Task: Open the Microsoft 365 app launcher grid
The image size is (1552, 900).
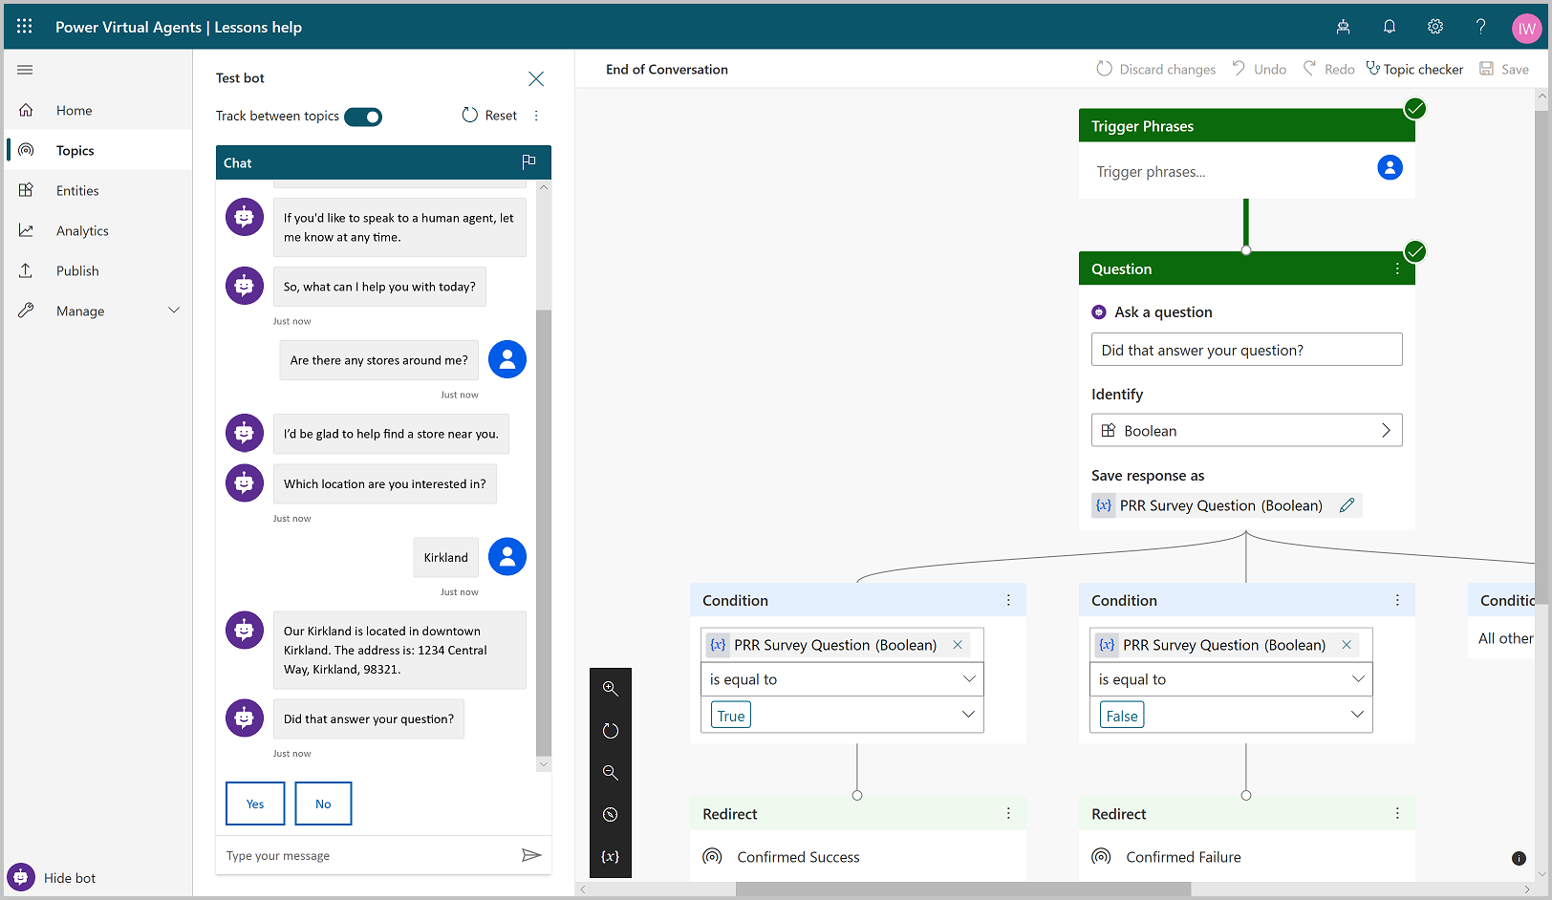Action: point(25,27)
